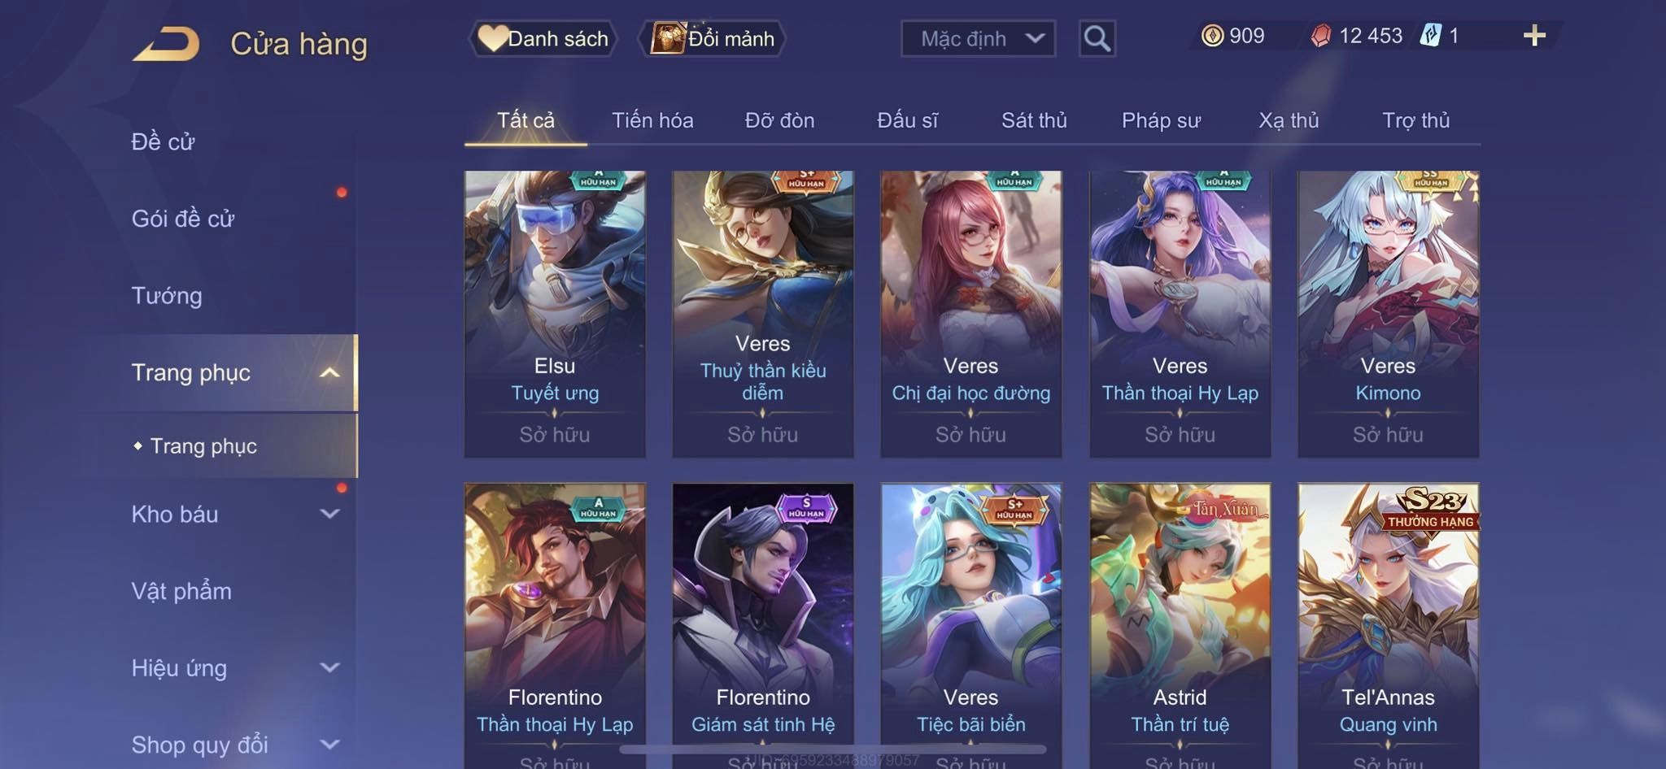Expand the Shop quy đổi section

point(329,744)
